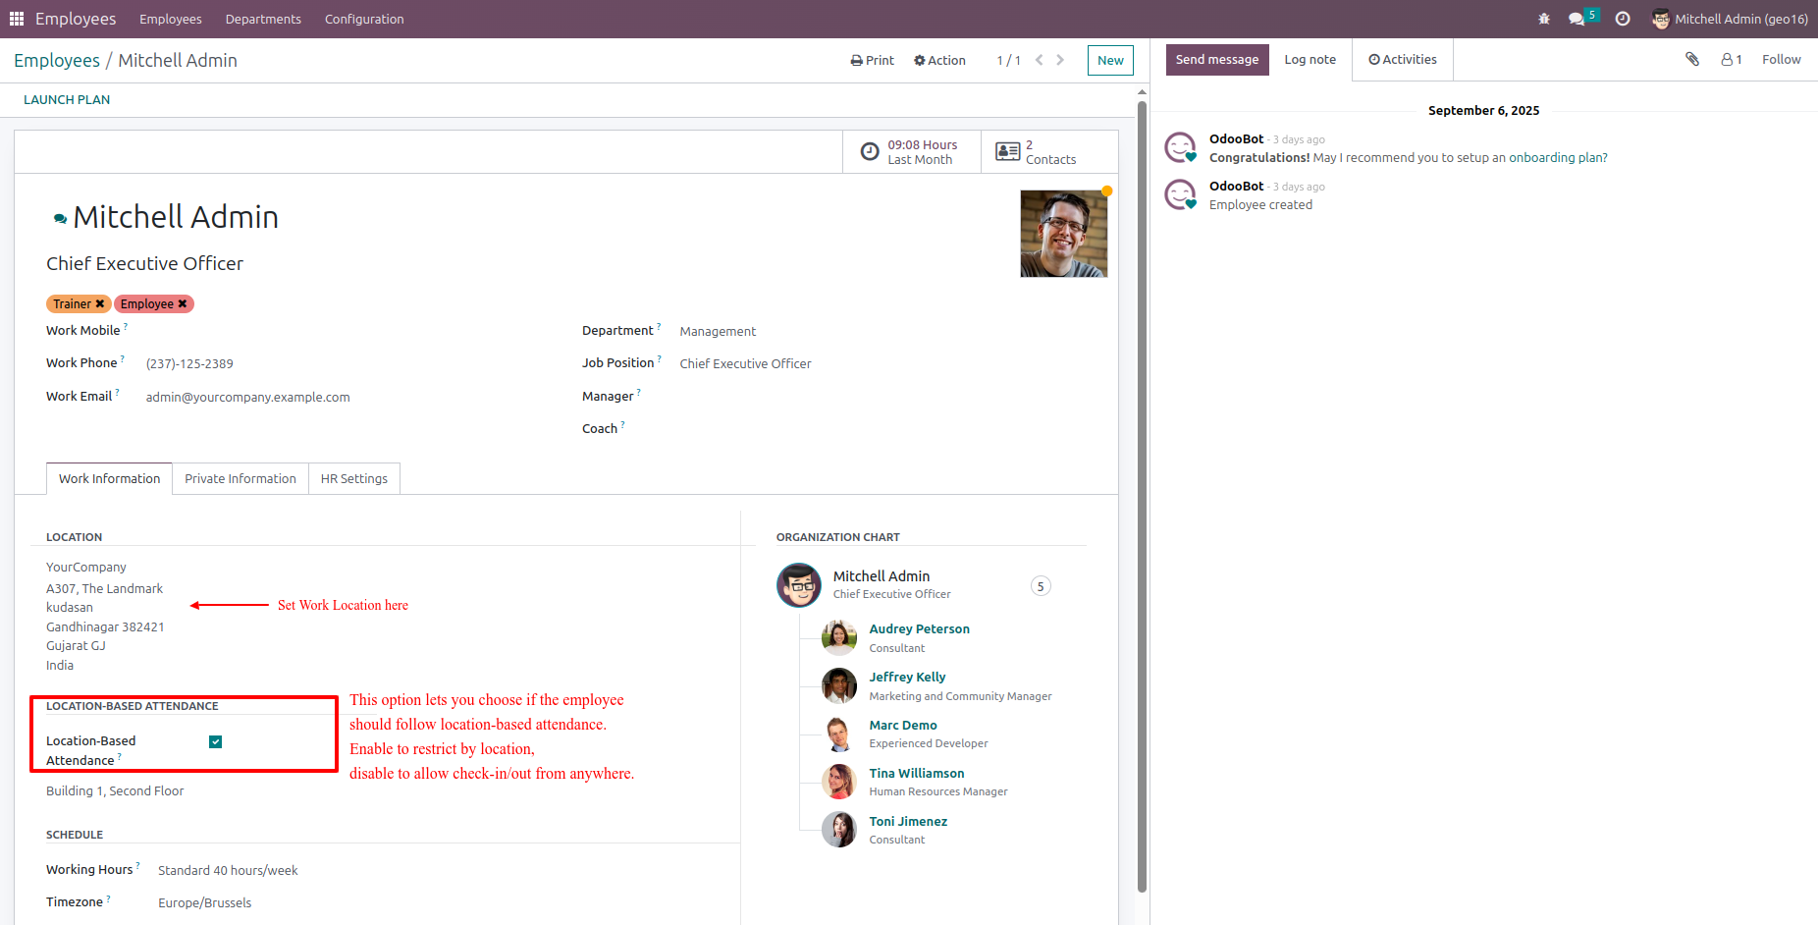Uncheck Location-Based Attendance checkbox
Viewport: 1818px width, 925px height.
click(x=216, y=741)
